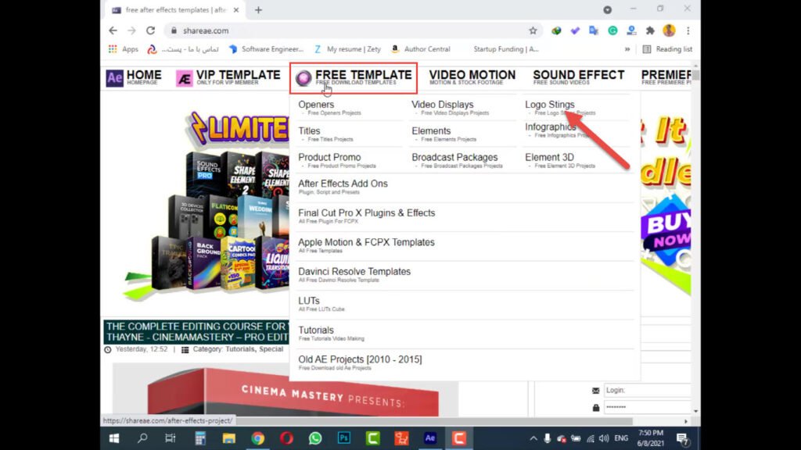Screen dimensions: 801x450
Task: Click the Tutorials category link under the post
Action: point(239,349)
